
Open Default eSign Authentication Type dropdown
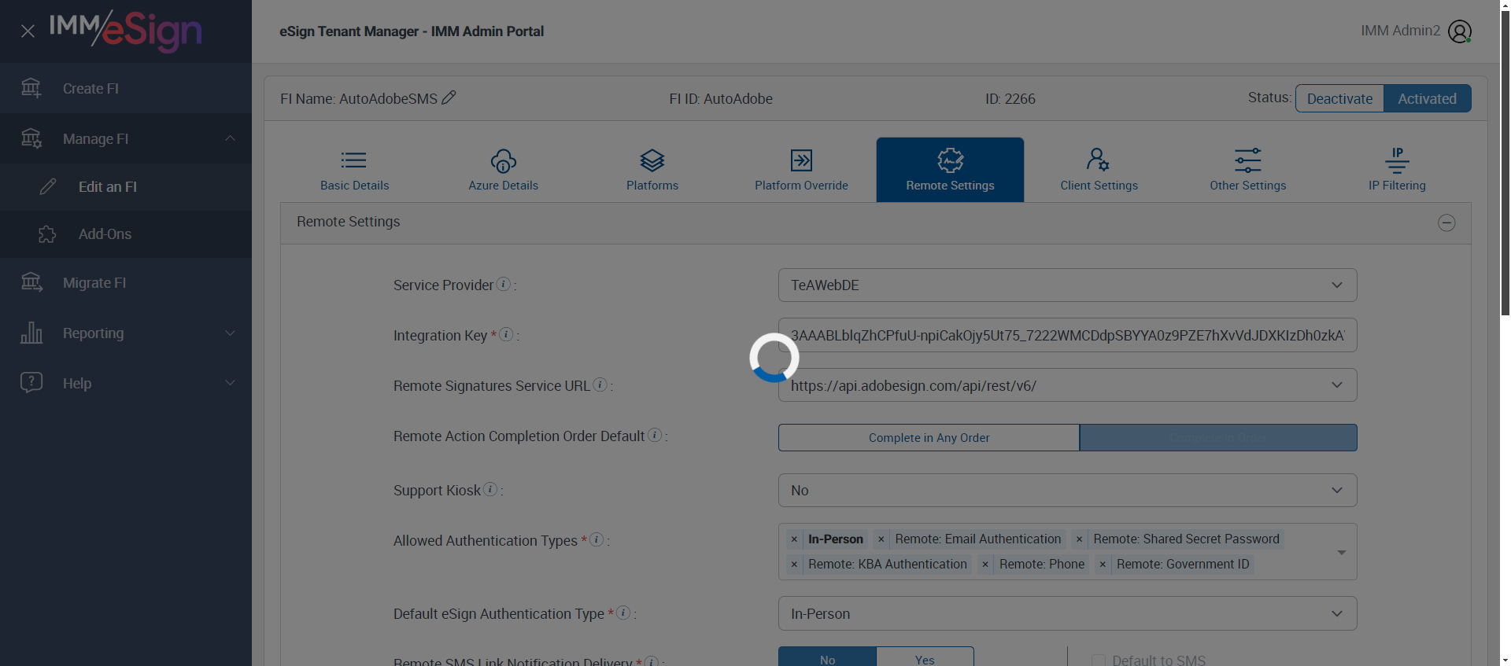tap(1067, 613)
